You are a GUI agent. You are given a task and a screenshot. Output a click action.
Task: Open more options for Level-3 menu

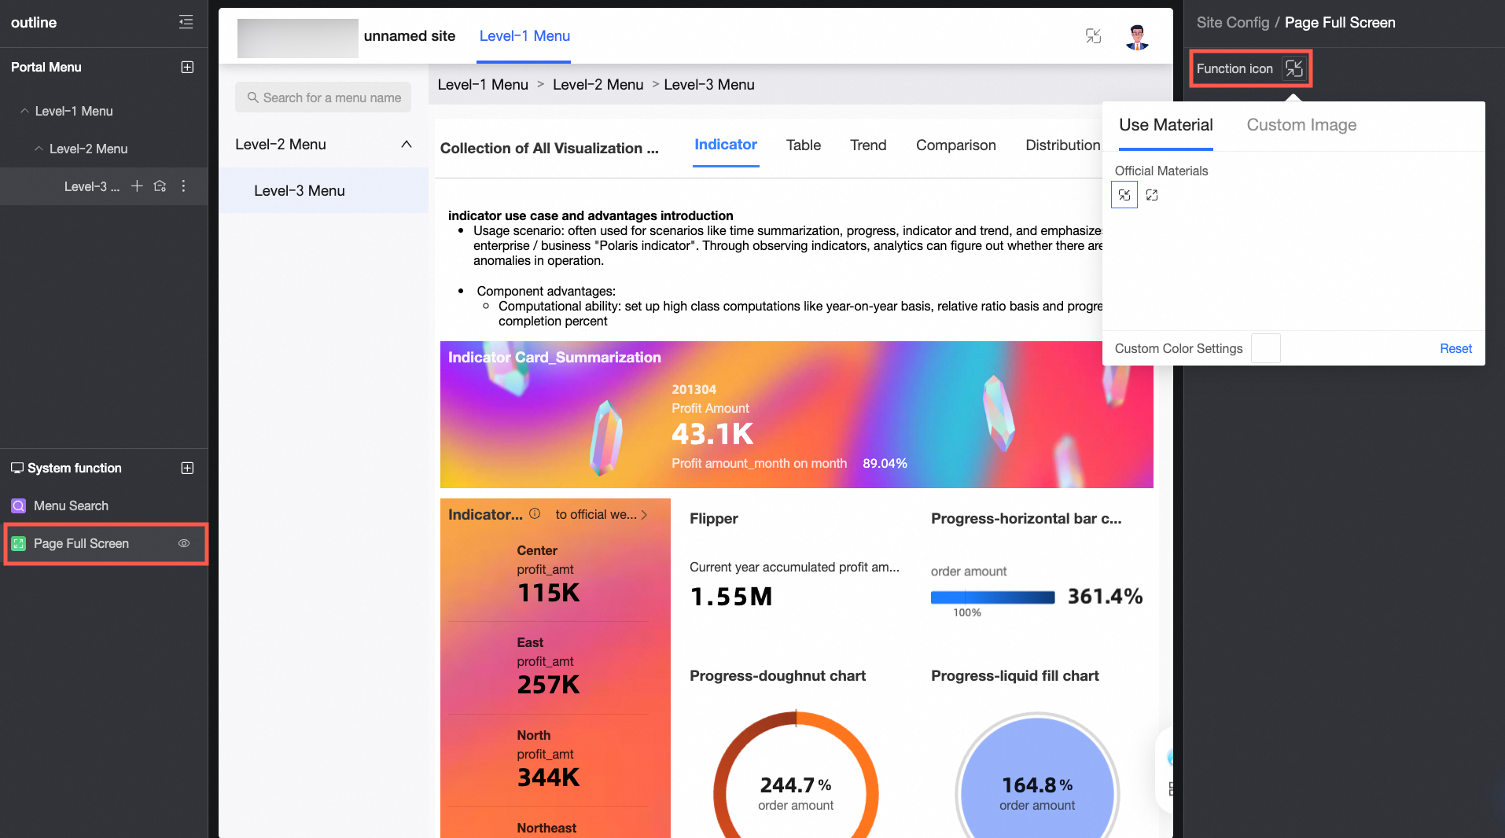click(184, 186)
